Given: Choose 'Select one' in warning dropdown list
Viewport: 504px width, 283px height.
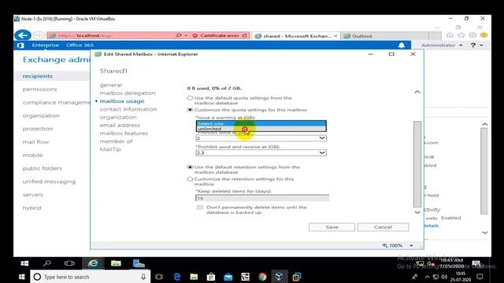Looking at the screenshot, I should 261,123.
